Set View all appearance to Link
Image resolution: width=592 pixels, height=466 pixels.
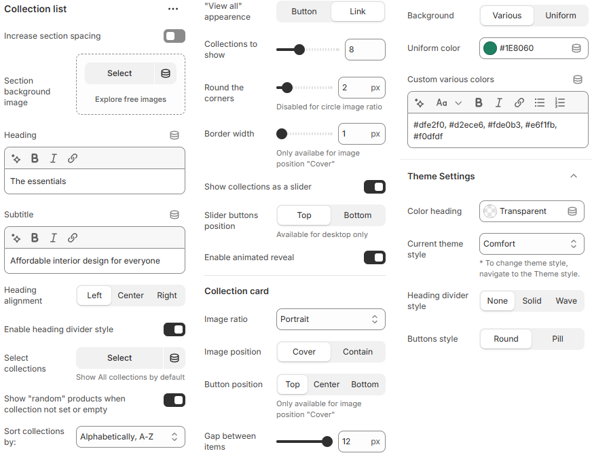[358, 12]
